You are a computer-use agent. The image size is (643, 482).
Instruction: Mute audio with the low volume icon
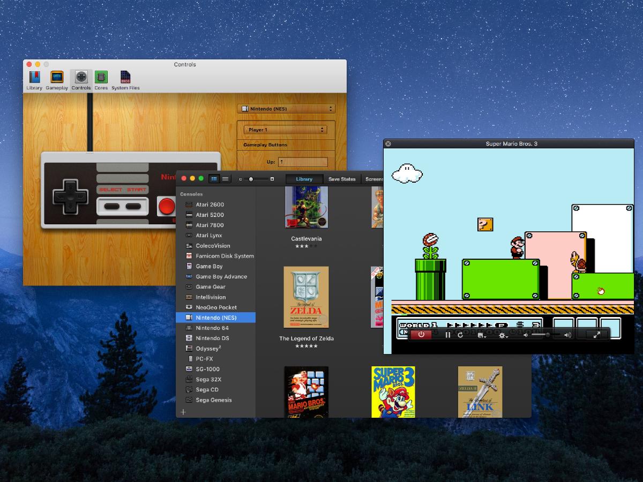(x=526, y=335)
